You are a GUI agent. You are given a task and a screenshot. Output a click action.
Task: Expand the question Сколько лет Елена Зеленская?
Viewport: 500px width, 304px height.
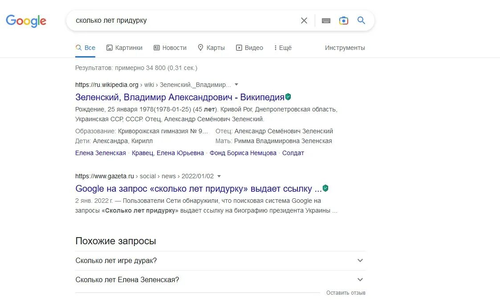pyautogui.click(x=220, y=280)
